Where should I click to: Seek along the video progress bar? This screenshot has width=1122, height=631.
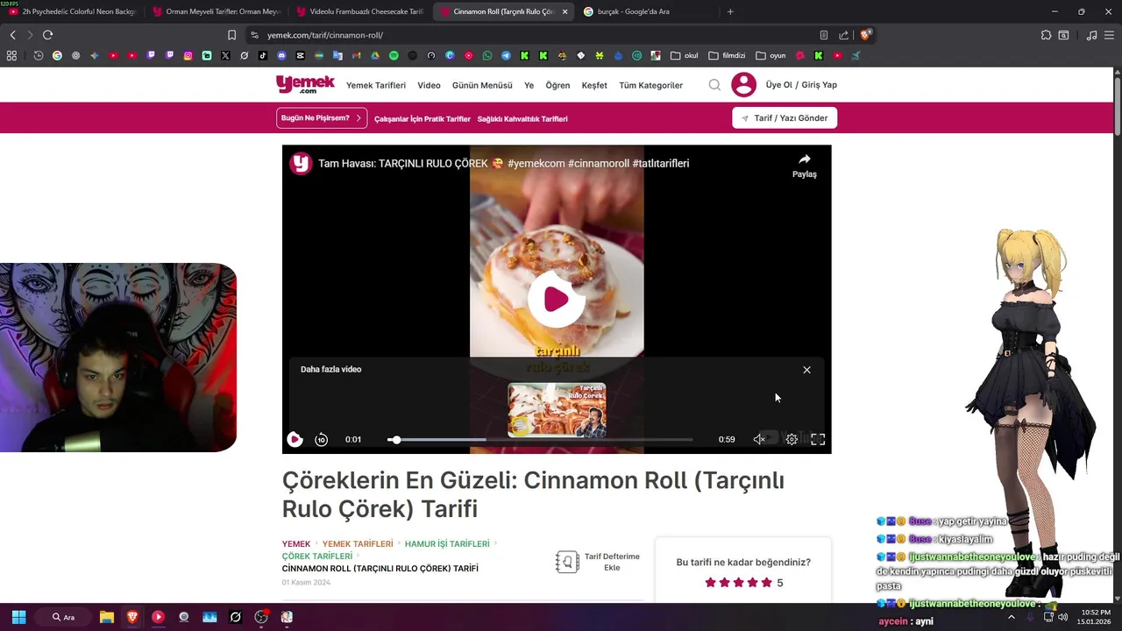540,439
